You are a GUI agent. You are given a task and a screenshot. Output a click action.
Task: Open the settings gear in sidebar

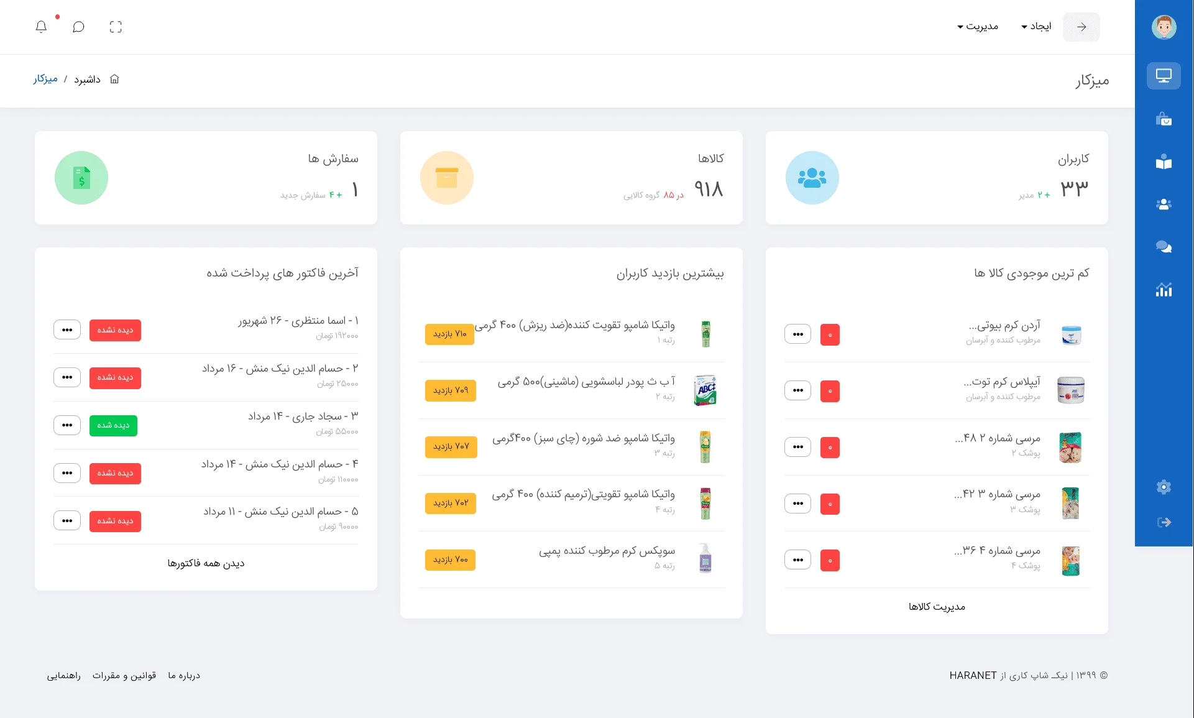pyautogui.click(x=1164, y=487)
